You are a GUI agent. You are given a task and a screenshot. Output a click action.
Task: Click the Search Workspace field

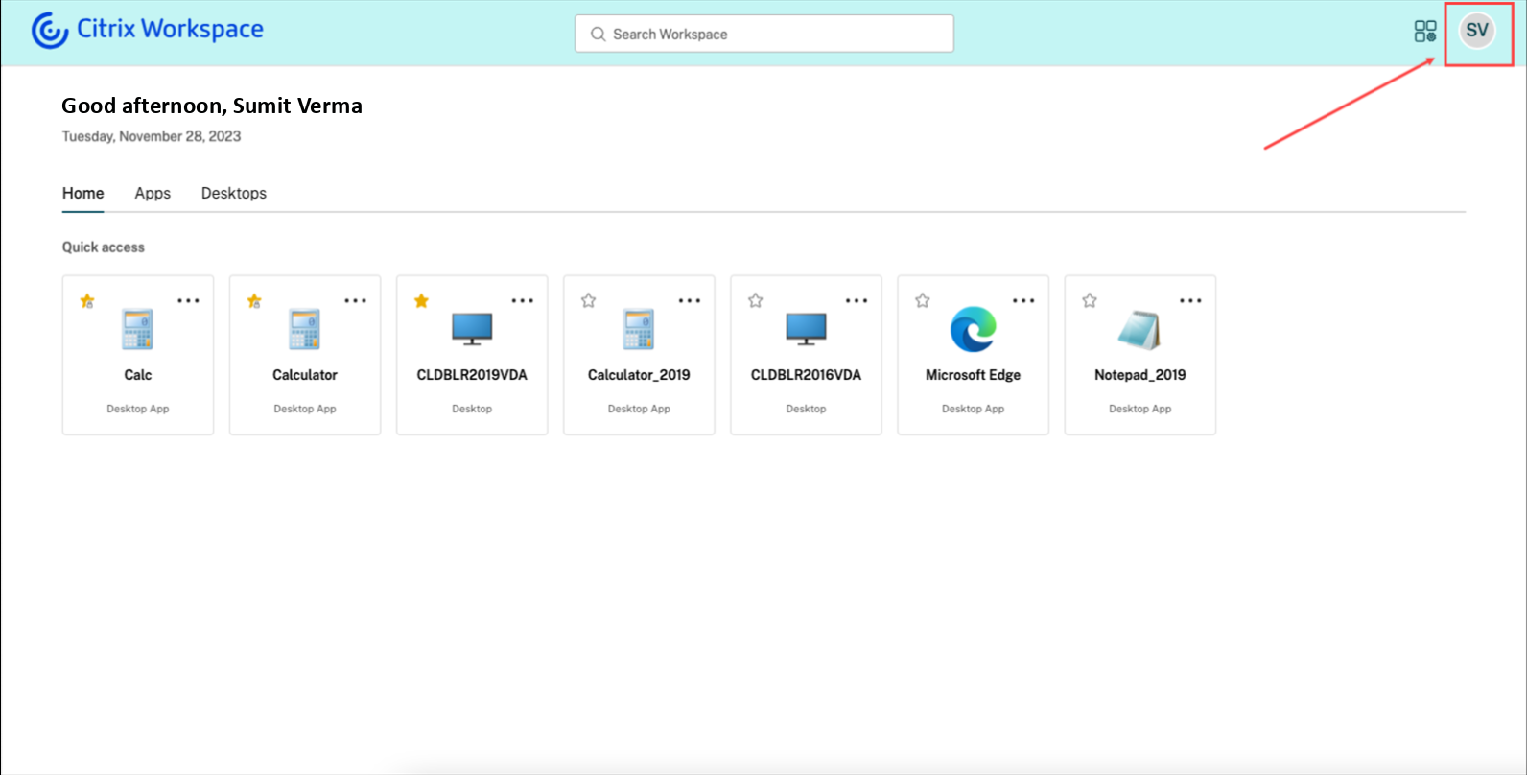point(764,34)
